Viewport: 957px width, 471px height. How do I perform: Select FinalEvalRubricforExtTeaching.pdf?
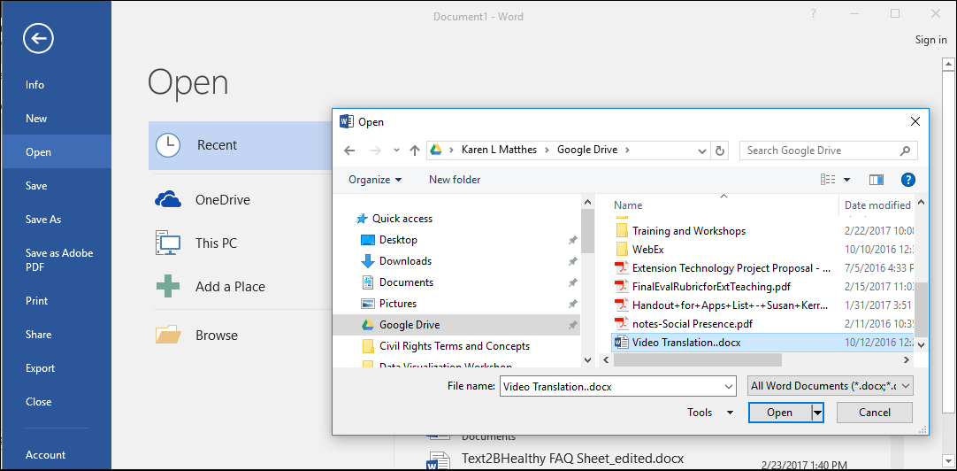point(712,287)
